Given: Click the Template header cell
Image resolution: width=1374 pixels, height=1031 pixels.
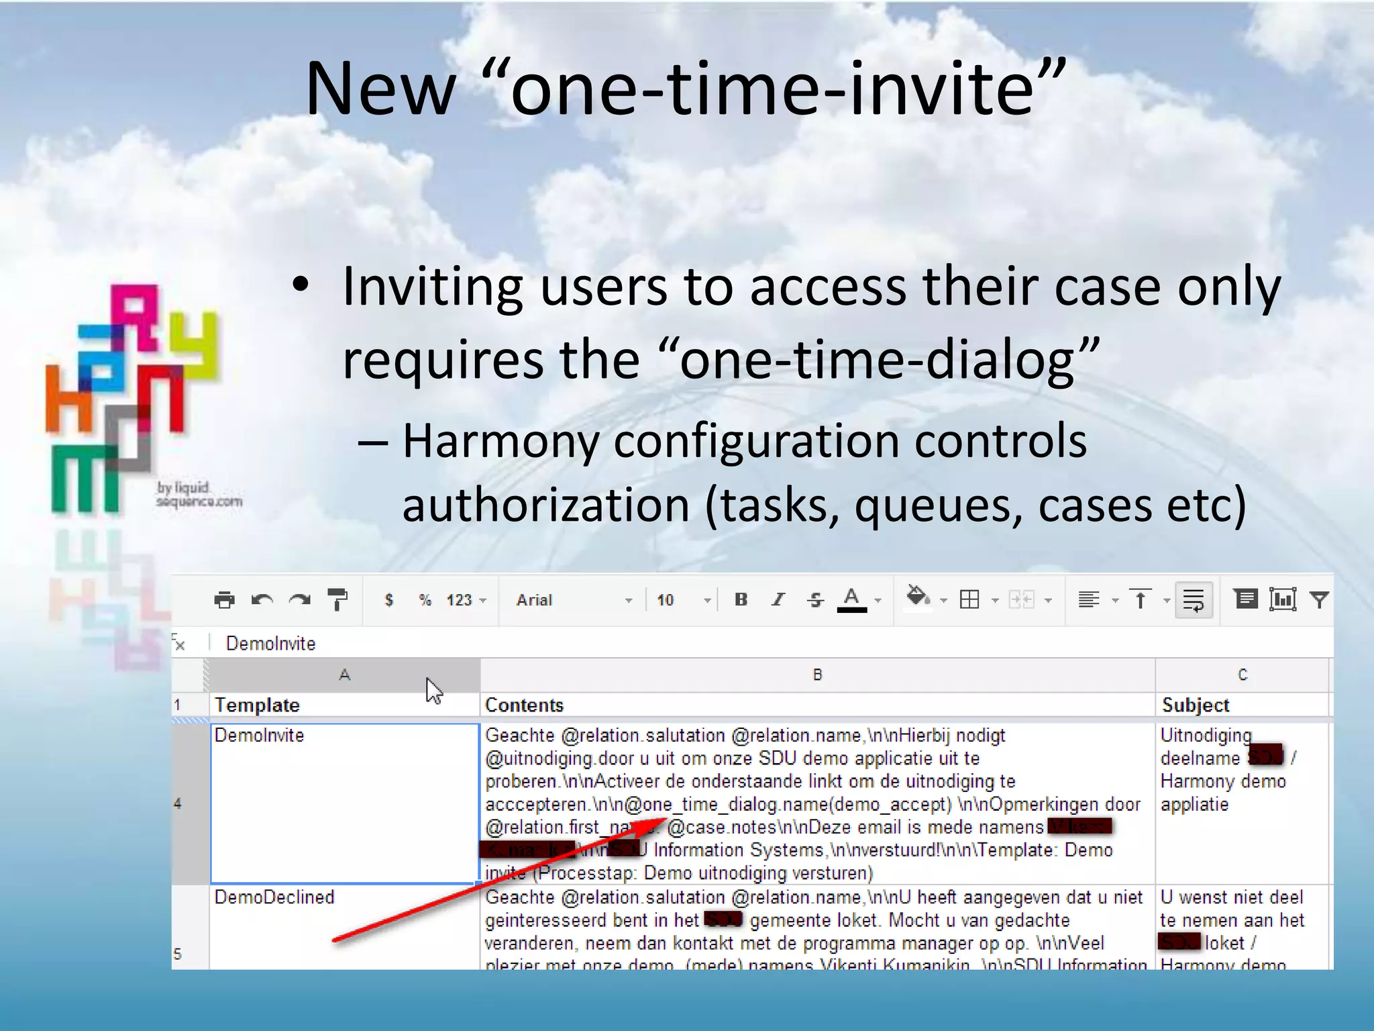Looking at the screenshot, I should click(x=345, y=705).
